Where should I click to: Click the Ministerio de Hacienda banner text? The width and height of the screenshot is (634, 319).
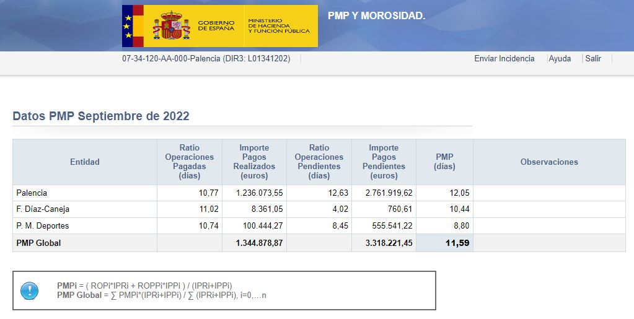click(278, 26)
